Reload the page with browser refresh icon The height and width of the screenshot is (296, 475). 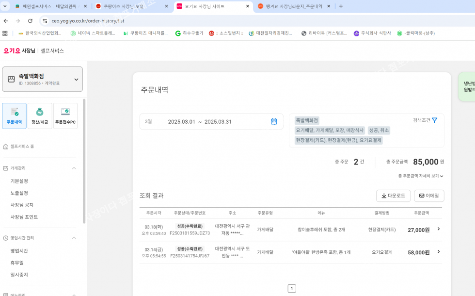tap(30, 21)
